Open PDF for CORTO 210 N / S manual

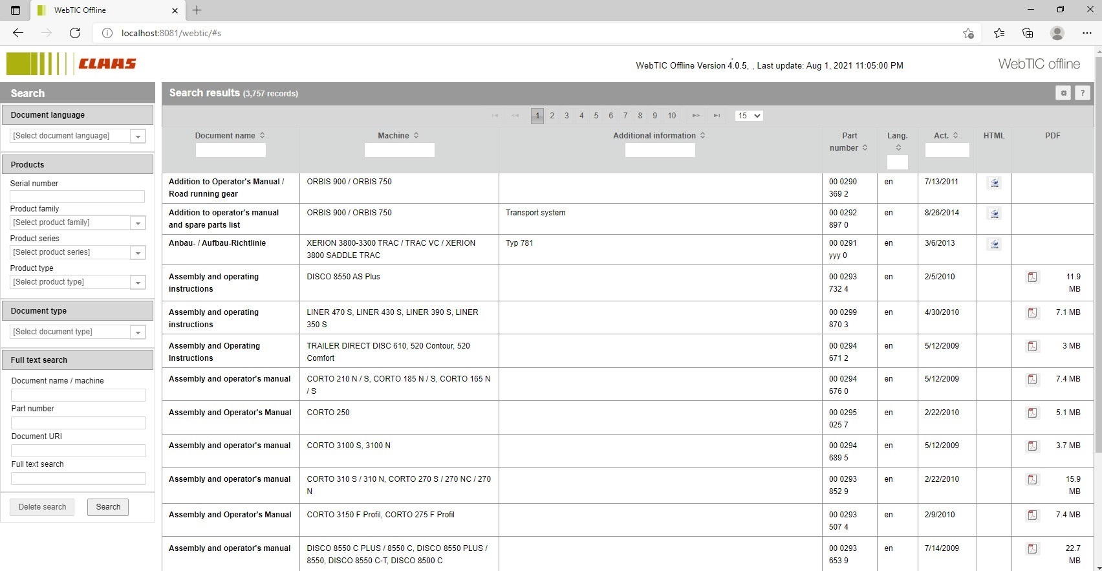[1032, 380]
